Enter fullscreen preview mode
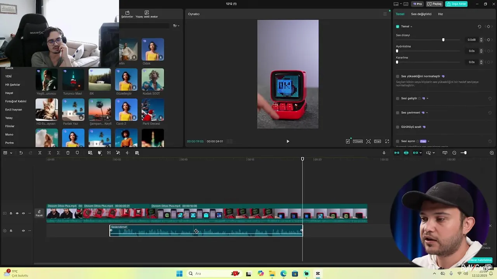Screen dimensions: 497x279 [387, 141]
